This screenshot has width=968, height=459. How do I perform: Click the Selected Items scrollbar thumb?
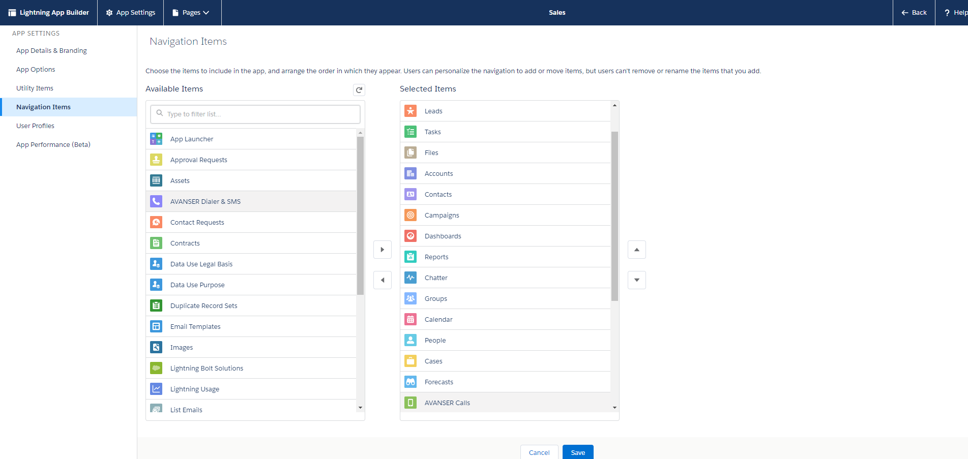(614, 216)
